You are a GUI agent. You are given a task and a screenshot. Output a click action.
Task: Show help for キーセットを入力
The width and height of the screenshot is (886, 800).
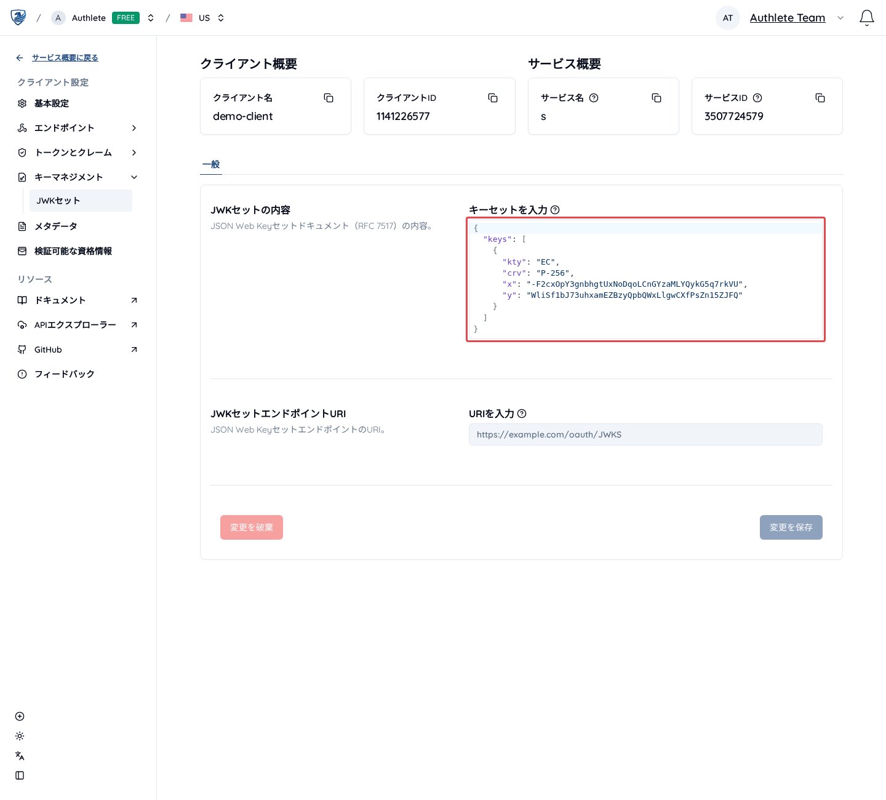pos(555,210)
